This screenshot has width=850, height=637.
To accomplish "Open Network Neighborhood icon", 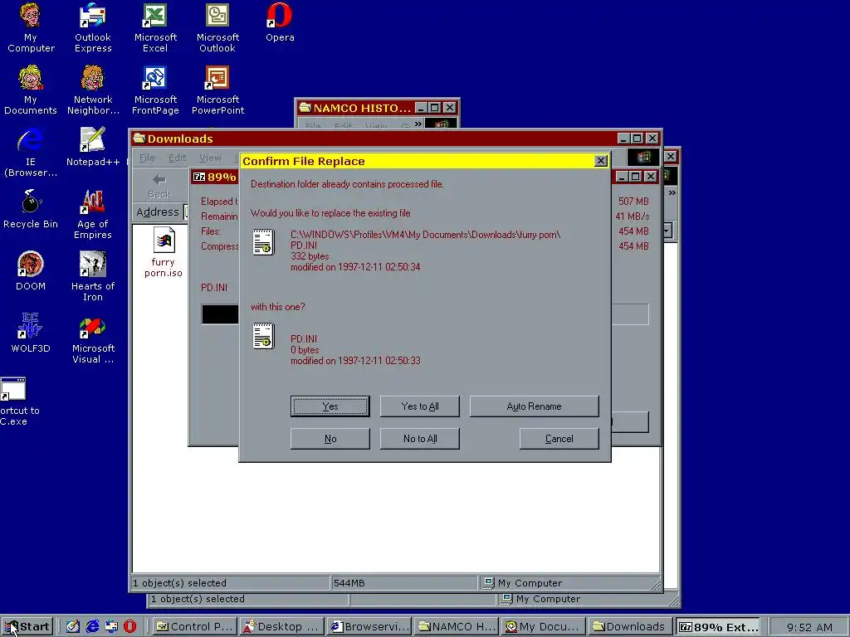I will click(x=93, y=90).
